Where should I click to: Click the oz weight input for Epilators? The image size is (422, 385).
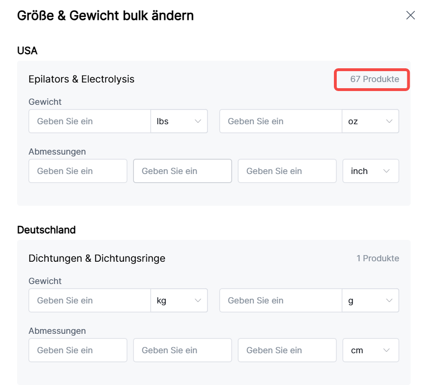tap(280, 121)
